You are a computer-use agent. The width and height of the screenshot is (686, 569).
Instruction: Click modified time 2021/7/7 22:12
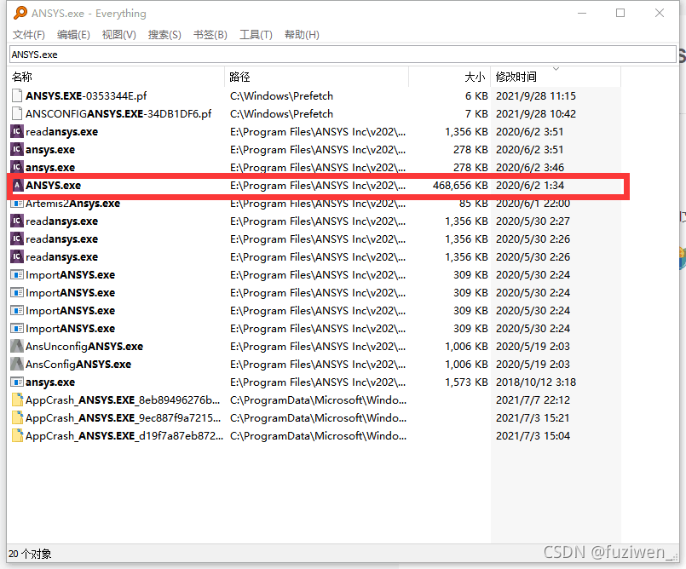[533, 399]
